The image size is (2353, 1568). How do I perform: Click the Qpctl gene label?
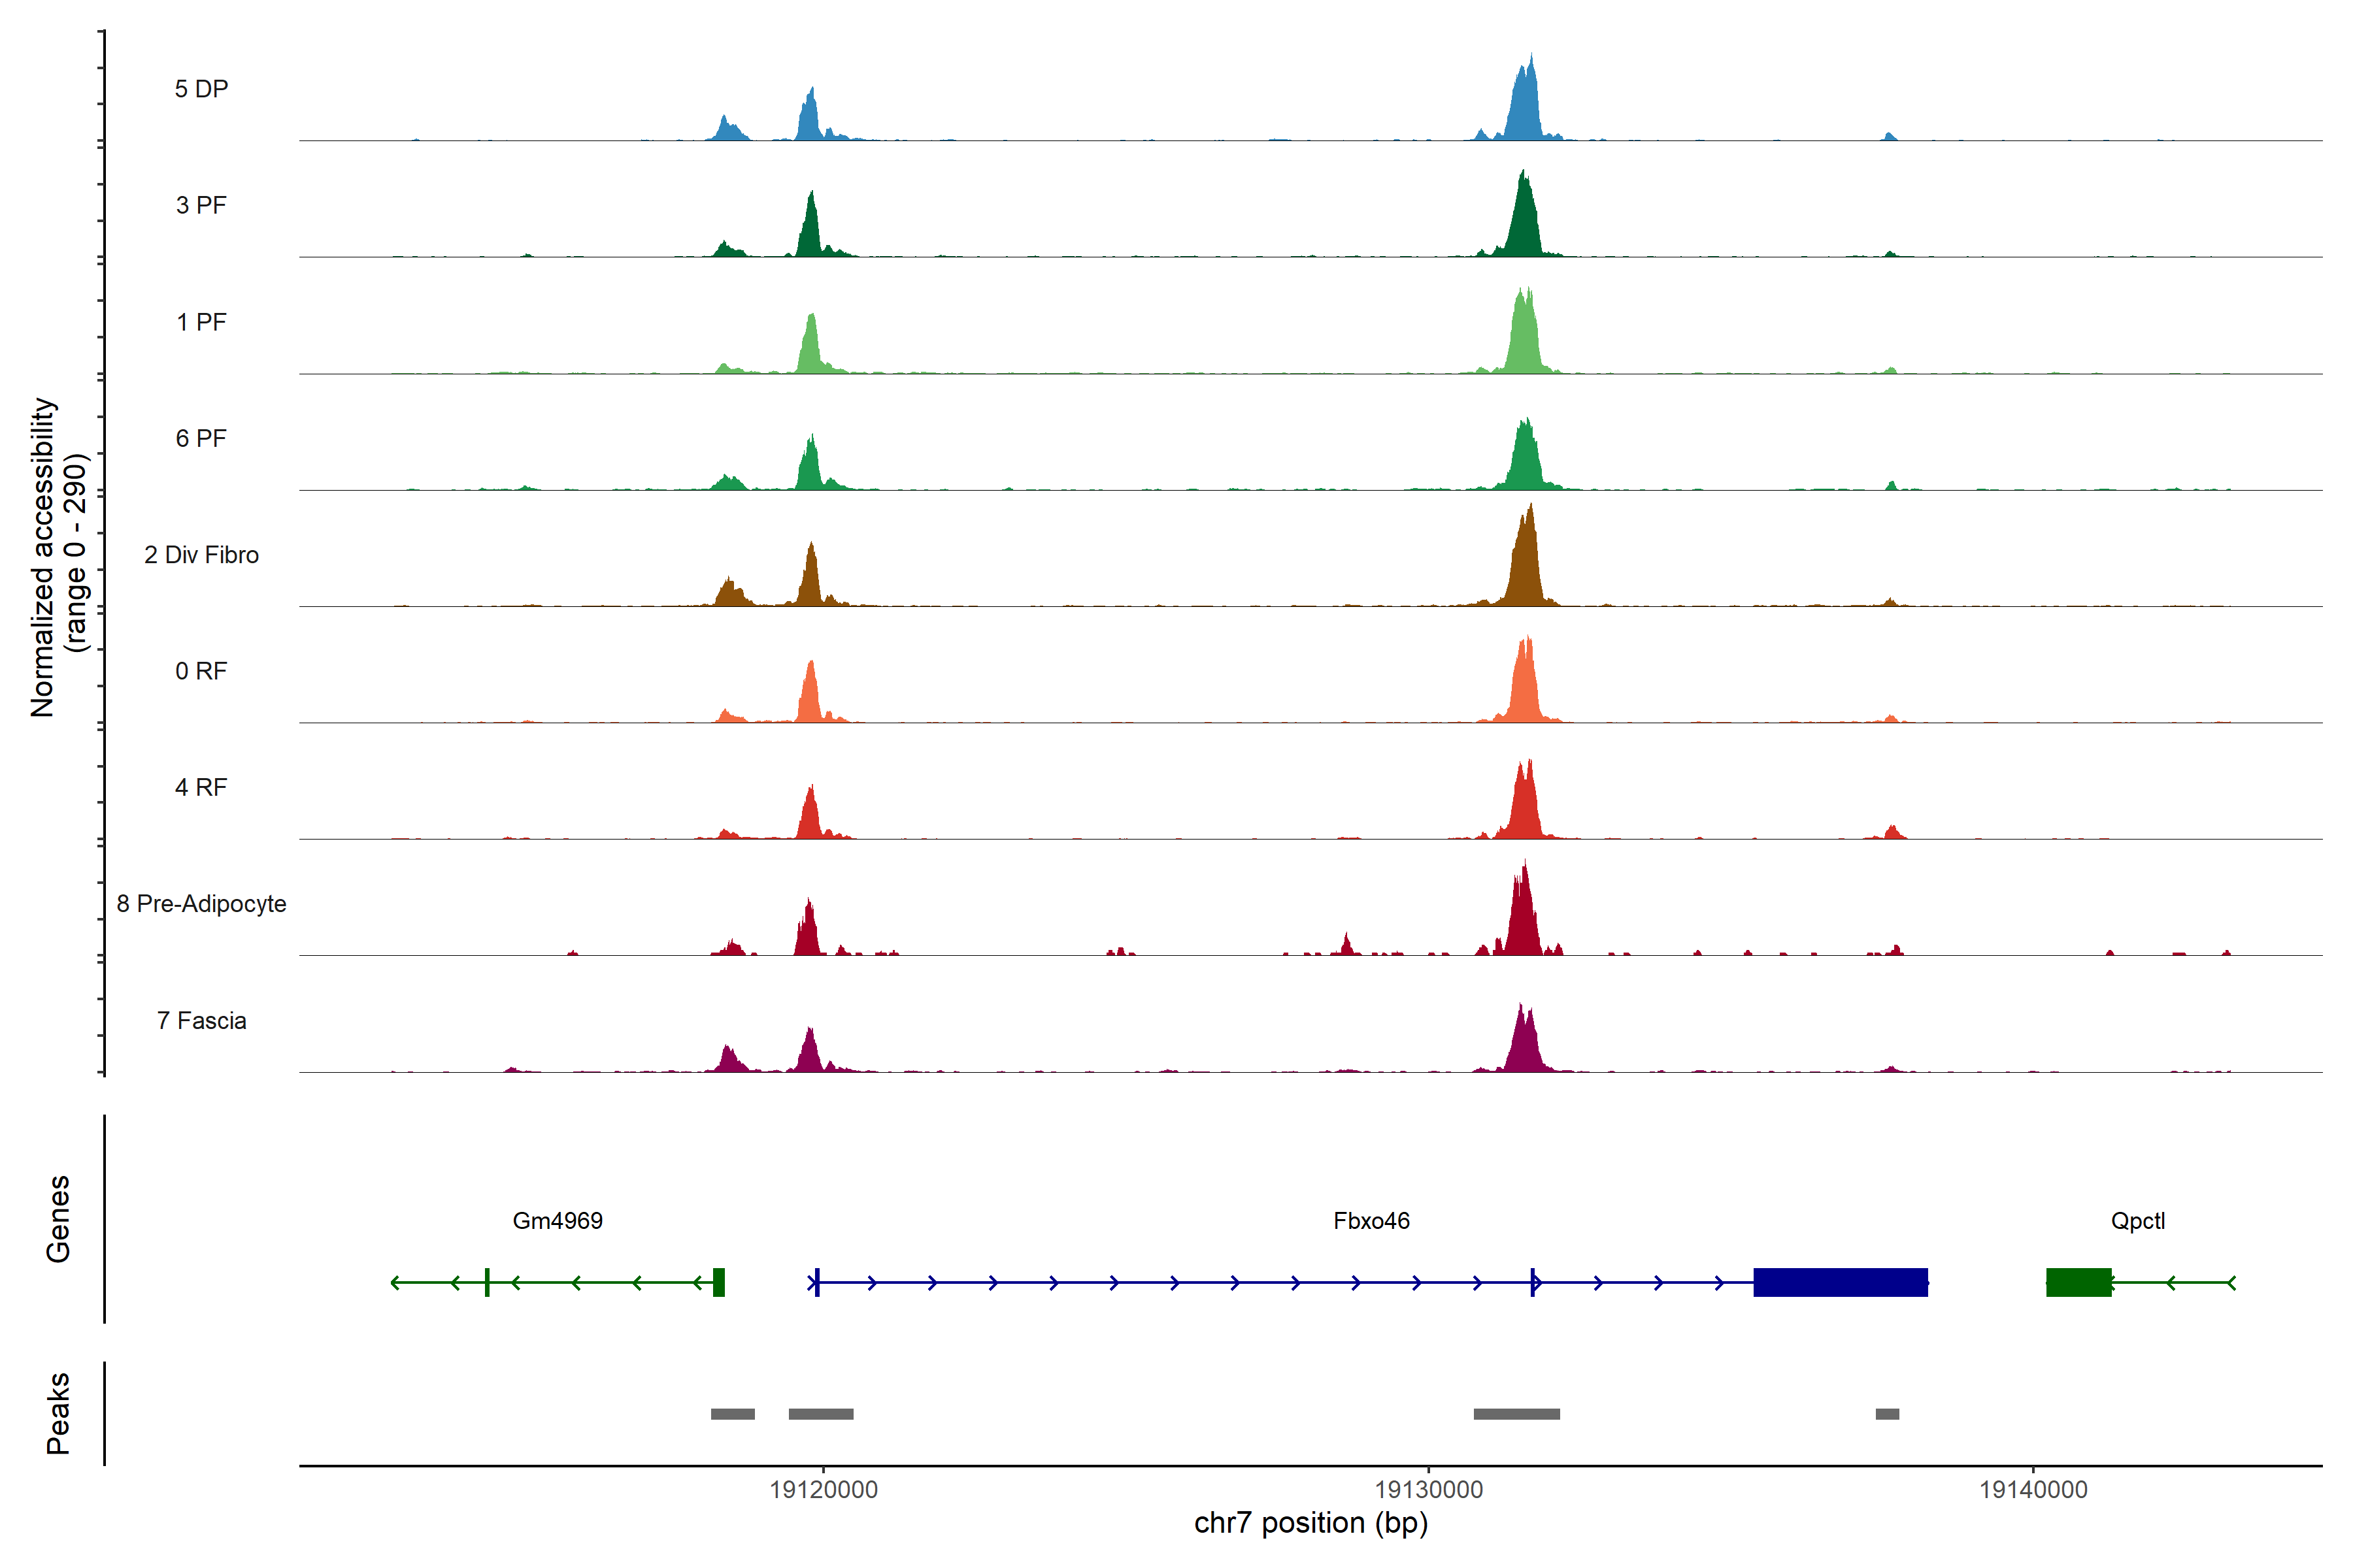click(x=2137, y=1221)
